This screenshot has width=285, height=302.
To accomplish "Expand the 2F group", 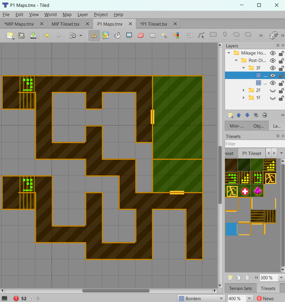I will pos(244,90).
